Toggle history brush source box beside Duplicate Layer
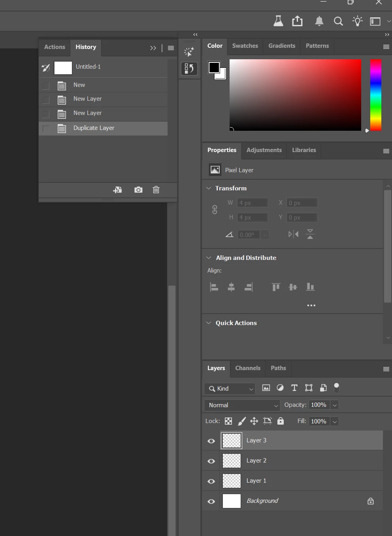The height and width of the screenshot is (536, 392). 46,128
